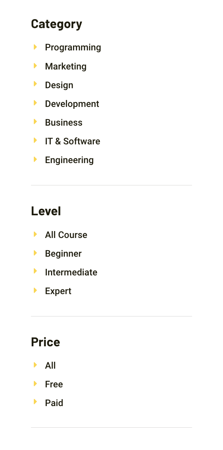Open the Business category
223x450 pixels.
click(64, 122)
